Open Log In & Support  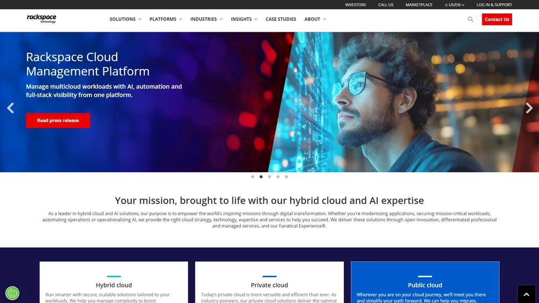494,5
